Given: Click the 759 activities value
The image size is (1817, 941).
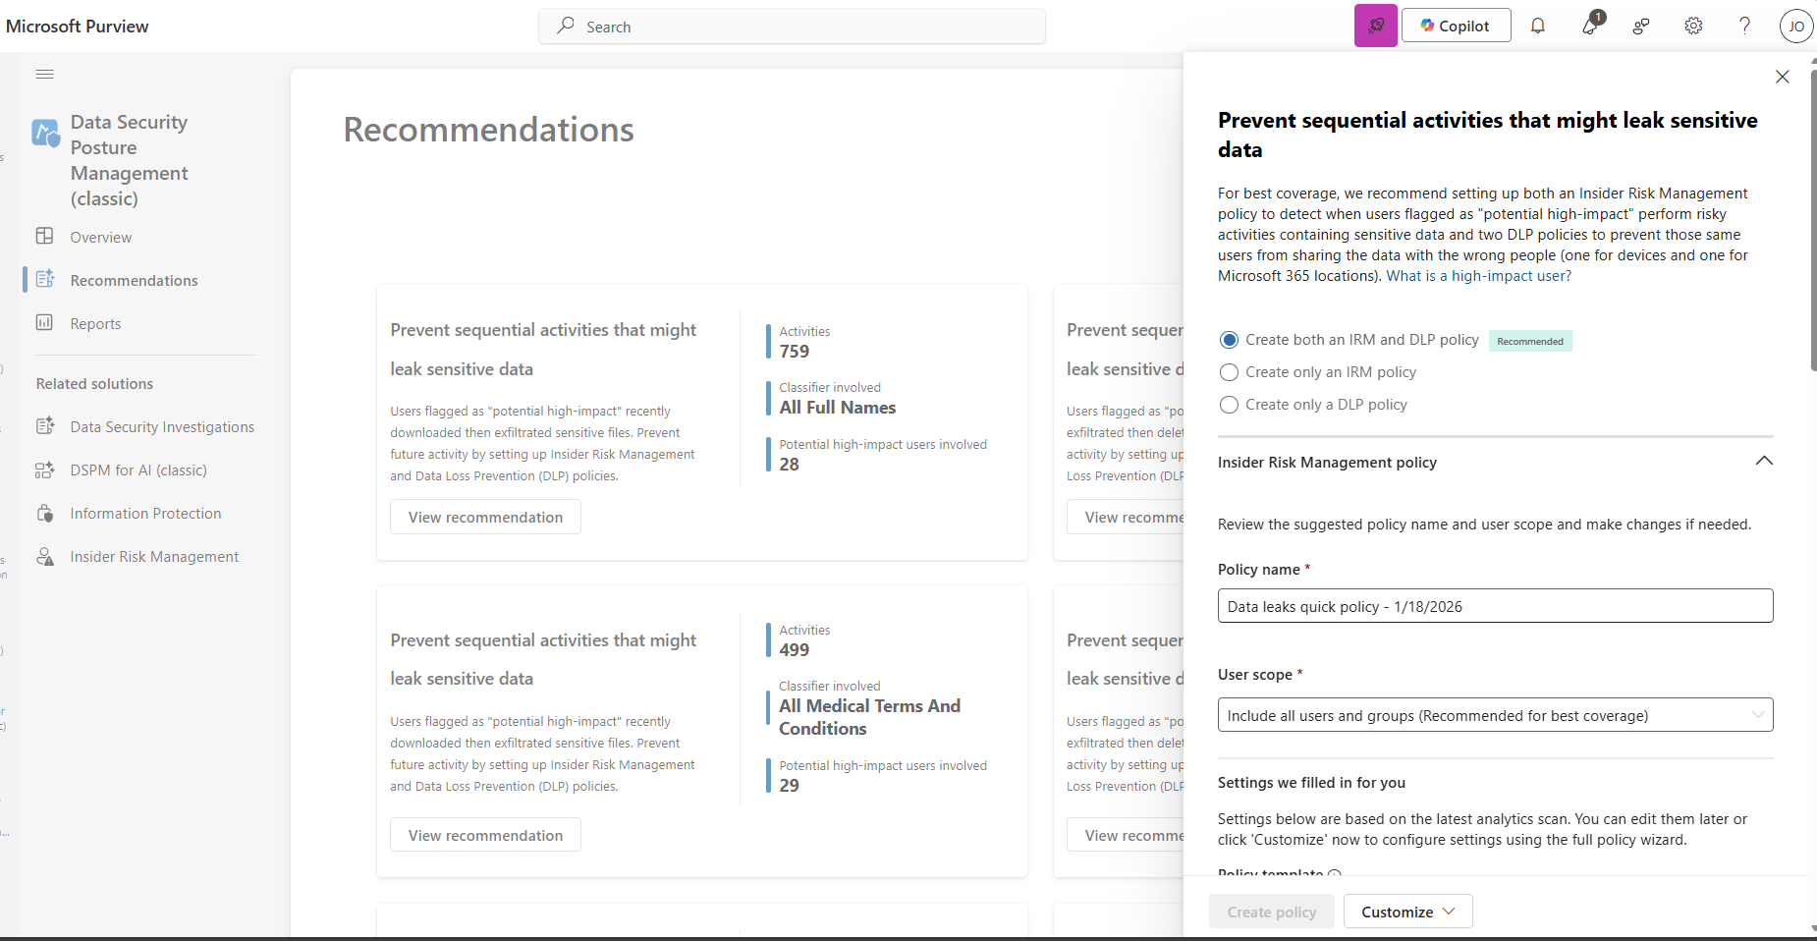Looking at the screenshot, I should click(x=795, y=352).
